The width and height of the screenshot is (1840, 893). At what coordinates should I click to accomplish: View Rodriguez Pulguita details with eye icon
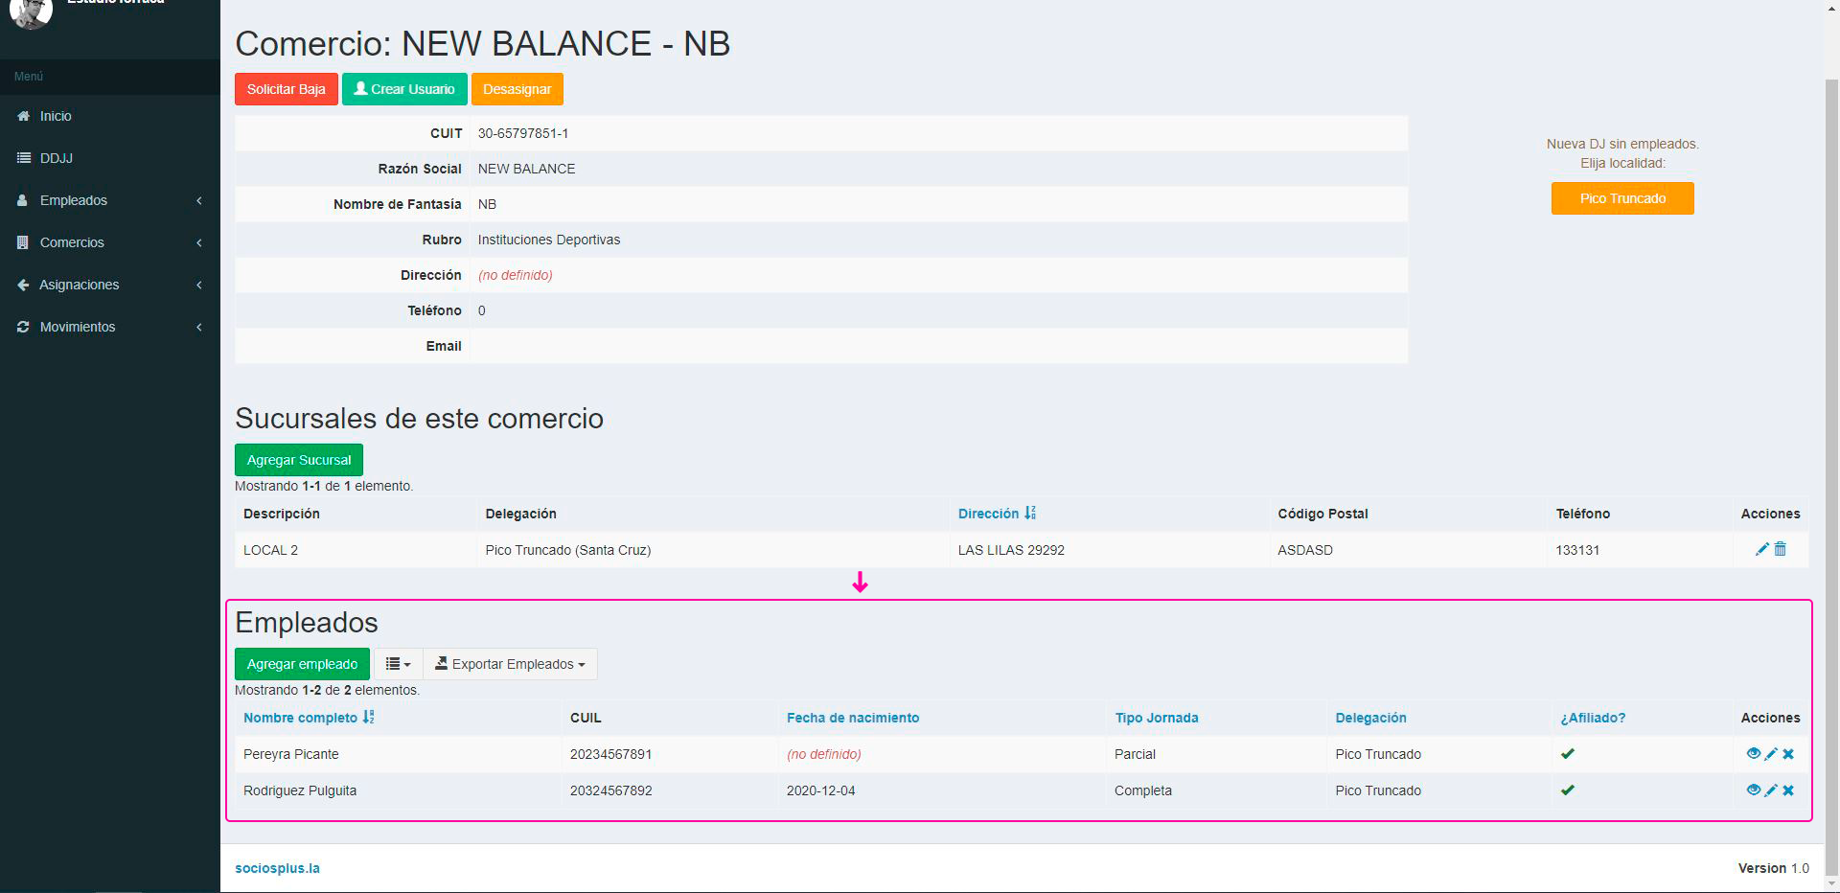1753,790
